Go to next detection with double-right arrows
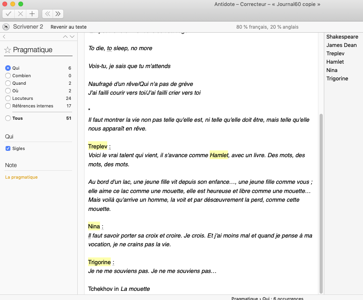363x300 pixels. (x=58, y=14)
